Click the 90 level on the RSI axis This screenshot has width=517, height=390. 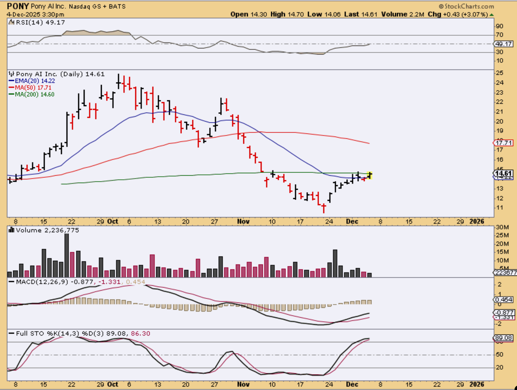click(x=500, y=26)
